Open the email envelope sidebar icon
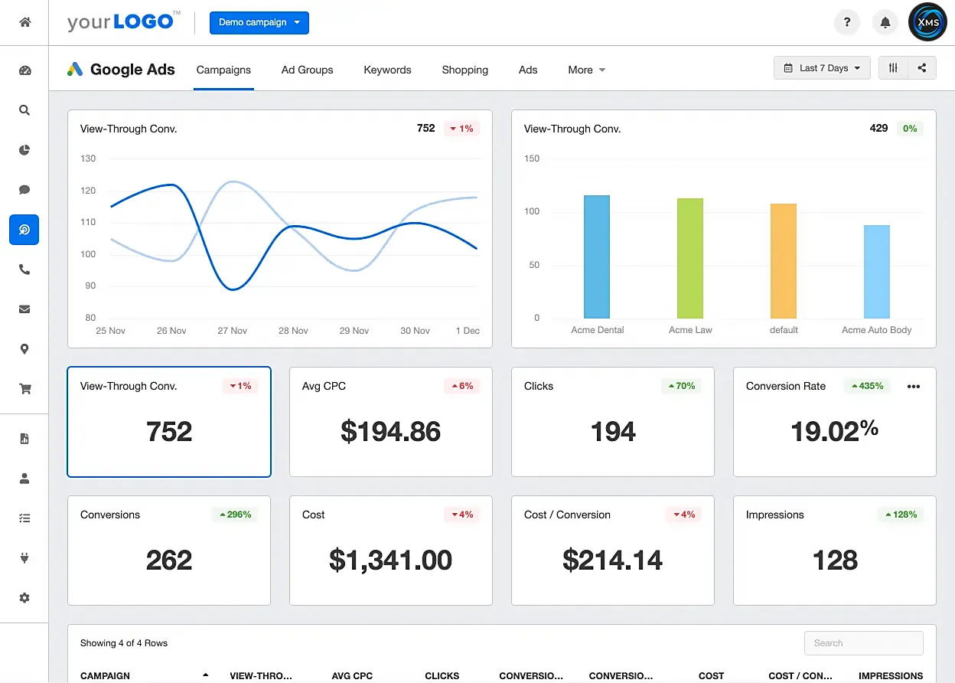 [x=24, y=309]
